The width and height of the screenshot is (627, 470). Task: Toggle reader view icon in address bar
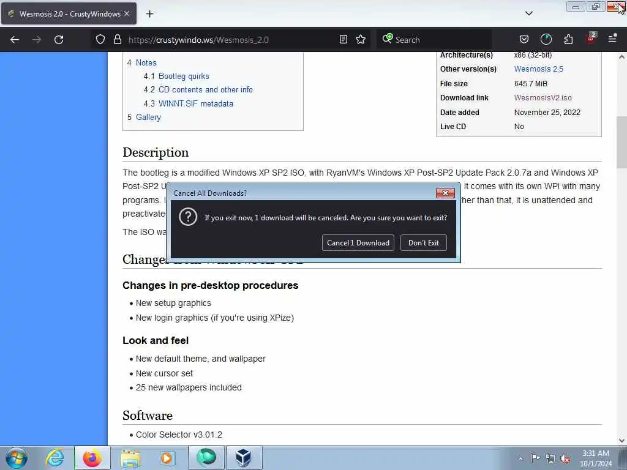[x=343, y=40]
